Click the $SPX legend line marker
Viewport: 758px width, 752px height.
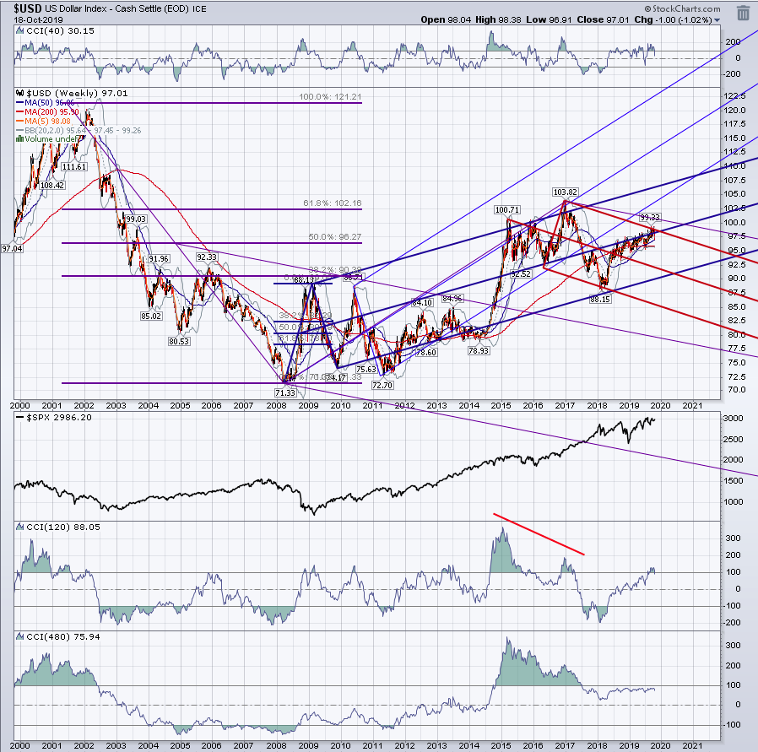click(20, 418)
